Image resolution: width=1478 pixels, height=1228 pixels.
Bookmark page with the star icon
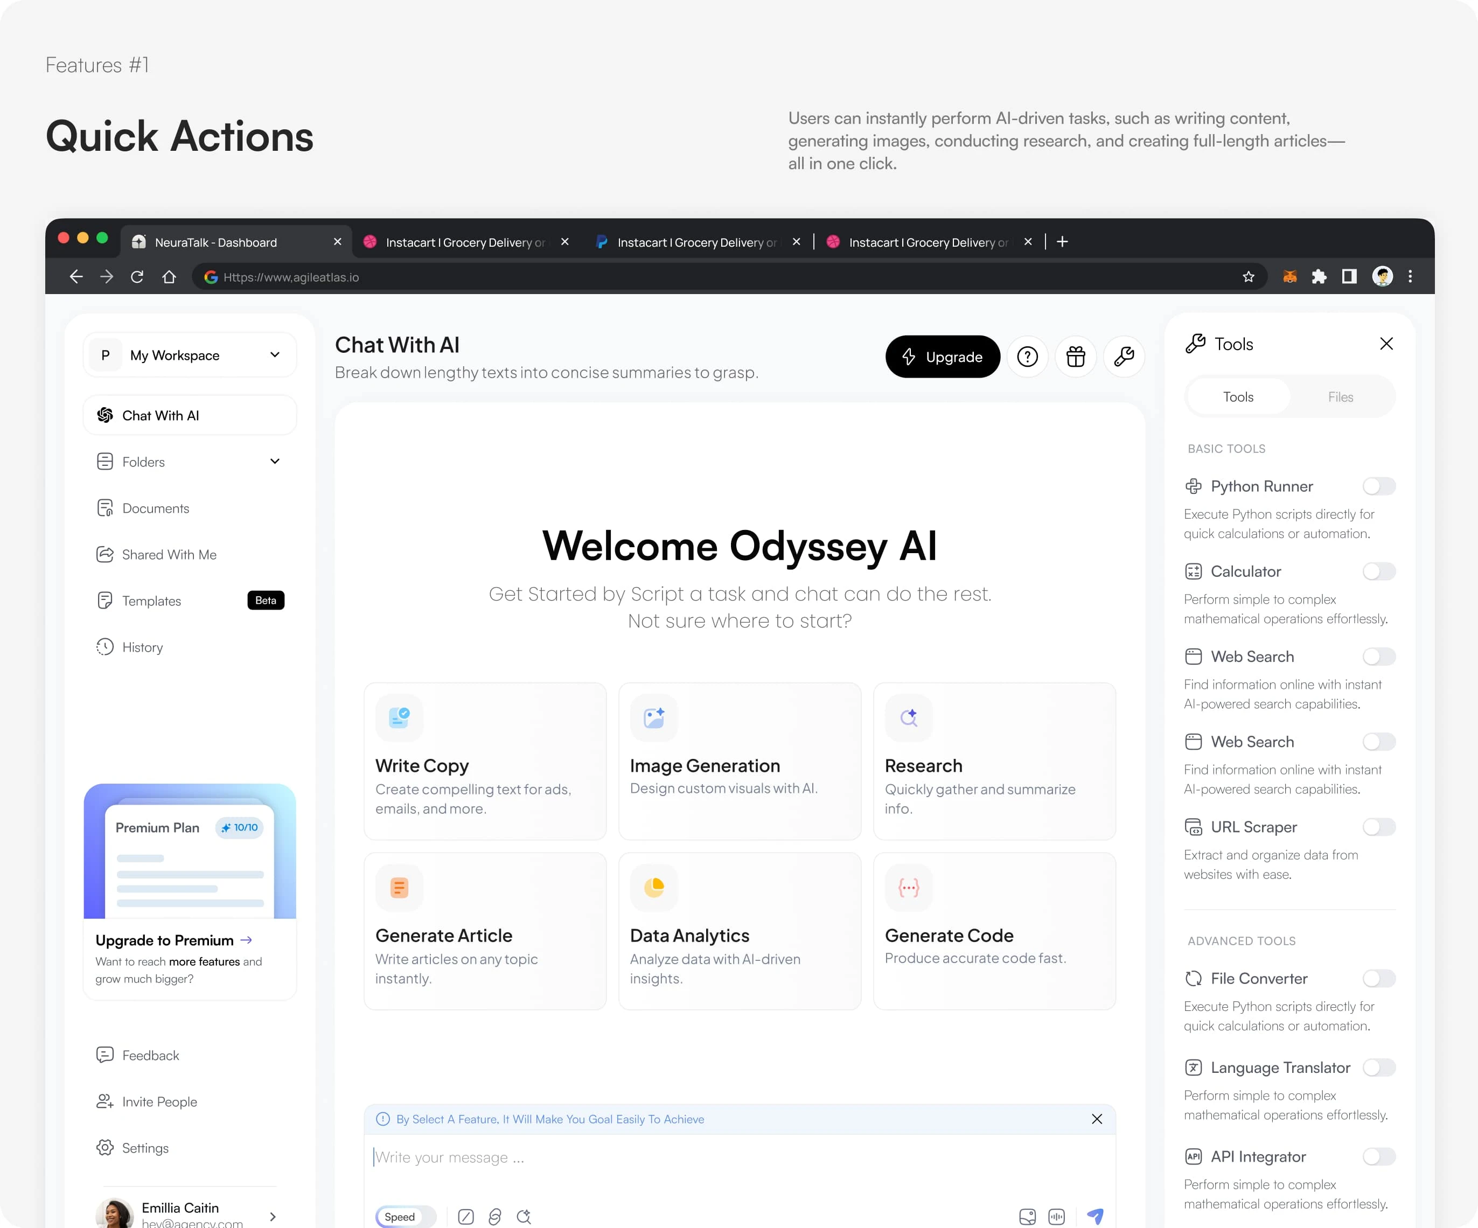(1249, 276)
